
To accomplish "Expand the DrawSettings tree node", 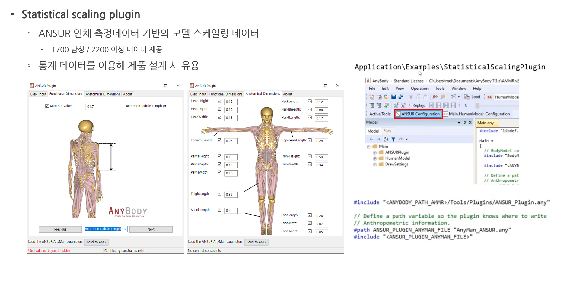I will point(375,165).
